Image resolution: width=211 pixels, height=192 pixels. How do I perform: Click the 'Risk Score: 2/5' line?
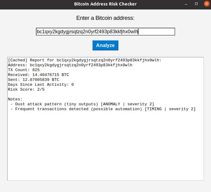point(26,89)
